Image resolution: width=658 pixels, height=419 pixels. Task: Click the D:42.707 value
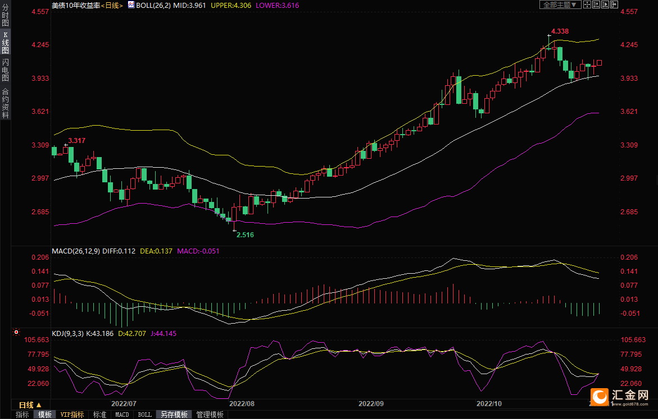pos(131,334)
